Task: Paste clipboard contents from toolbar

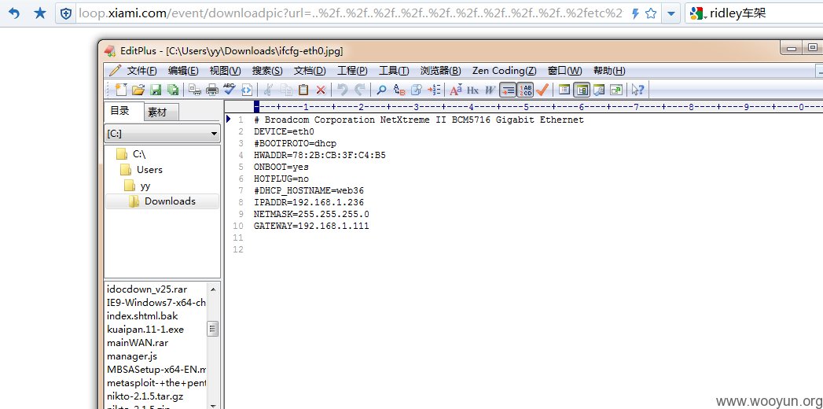Action: tap(303, 90)
